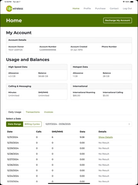
Task: Click the 9.08 data value
Action: tap(82, 137)
